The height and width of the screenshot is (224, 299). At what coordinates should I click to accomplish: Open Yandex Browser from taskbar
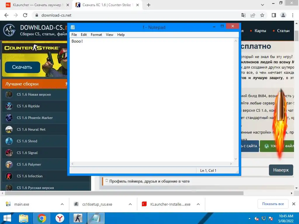point(60,218)
